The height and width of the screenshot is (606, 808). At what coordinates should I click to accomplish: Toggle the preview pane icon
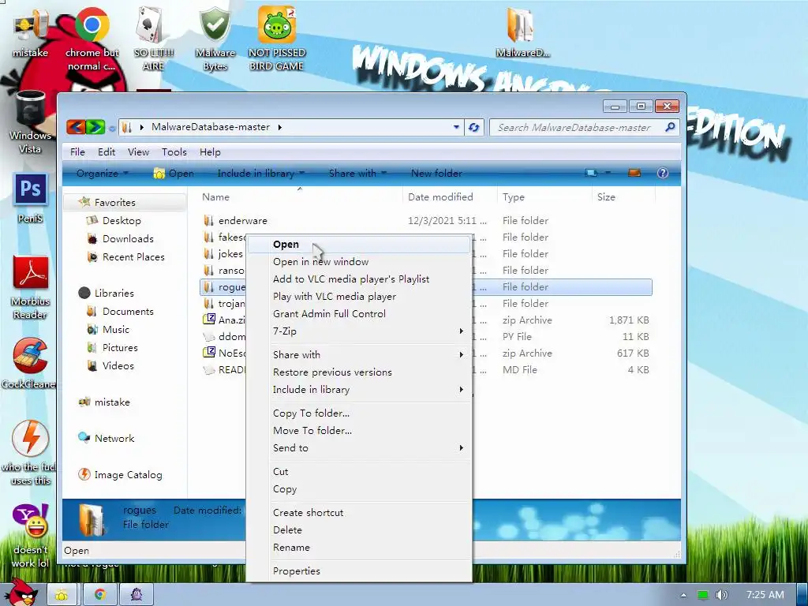click(x=634, y=173)
